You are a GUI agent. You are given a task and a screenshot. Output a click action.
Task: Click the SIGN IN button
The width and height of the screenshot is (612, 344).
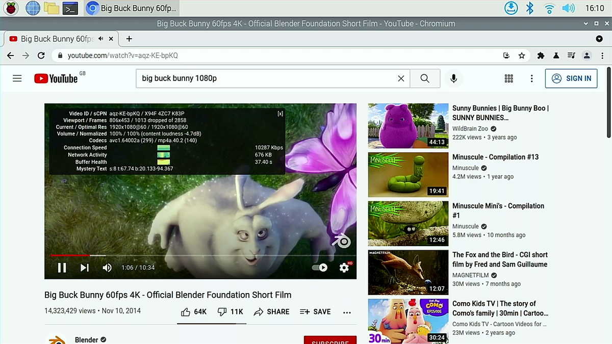(x=571, y=78)
